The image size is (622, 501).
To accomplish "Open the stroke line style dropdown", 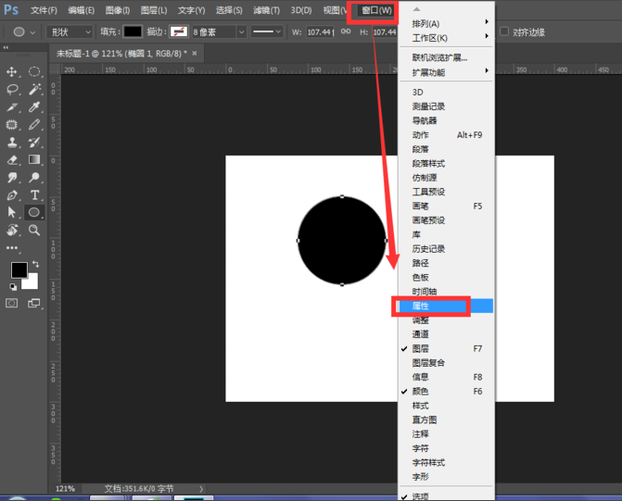I will [x=267, y=31].
